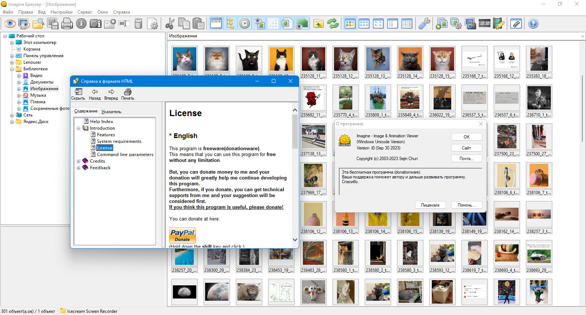Screen dimensions: 586x315
Task: Expand the Credits node in help contents
Action: coord(78,161)
